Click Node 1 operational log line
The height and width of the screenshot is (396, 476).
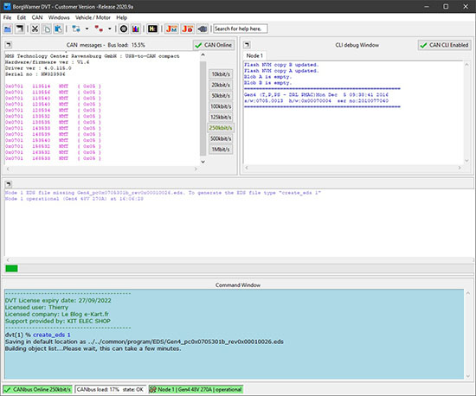coord(74,199)
